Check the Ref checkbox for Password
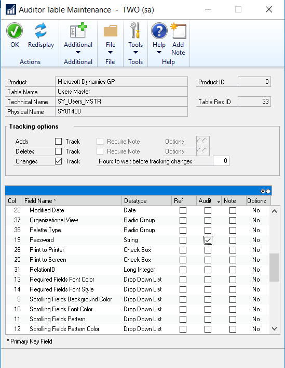The image size is (285, 368). pyautogui.click(x=183, y=240)
